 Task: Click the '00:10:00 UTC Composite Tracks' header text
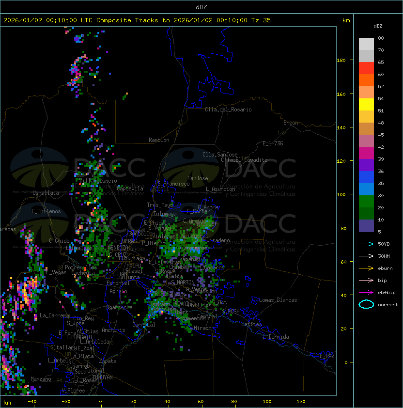102,20
